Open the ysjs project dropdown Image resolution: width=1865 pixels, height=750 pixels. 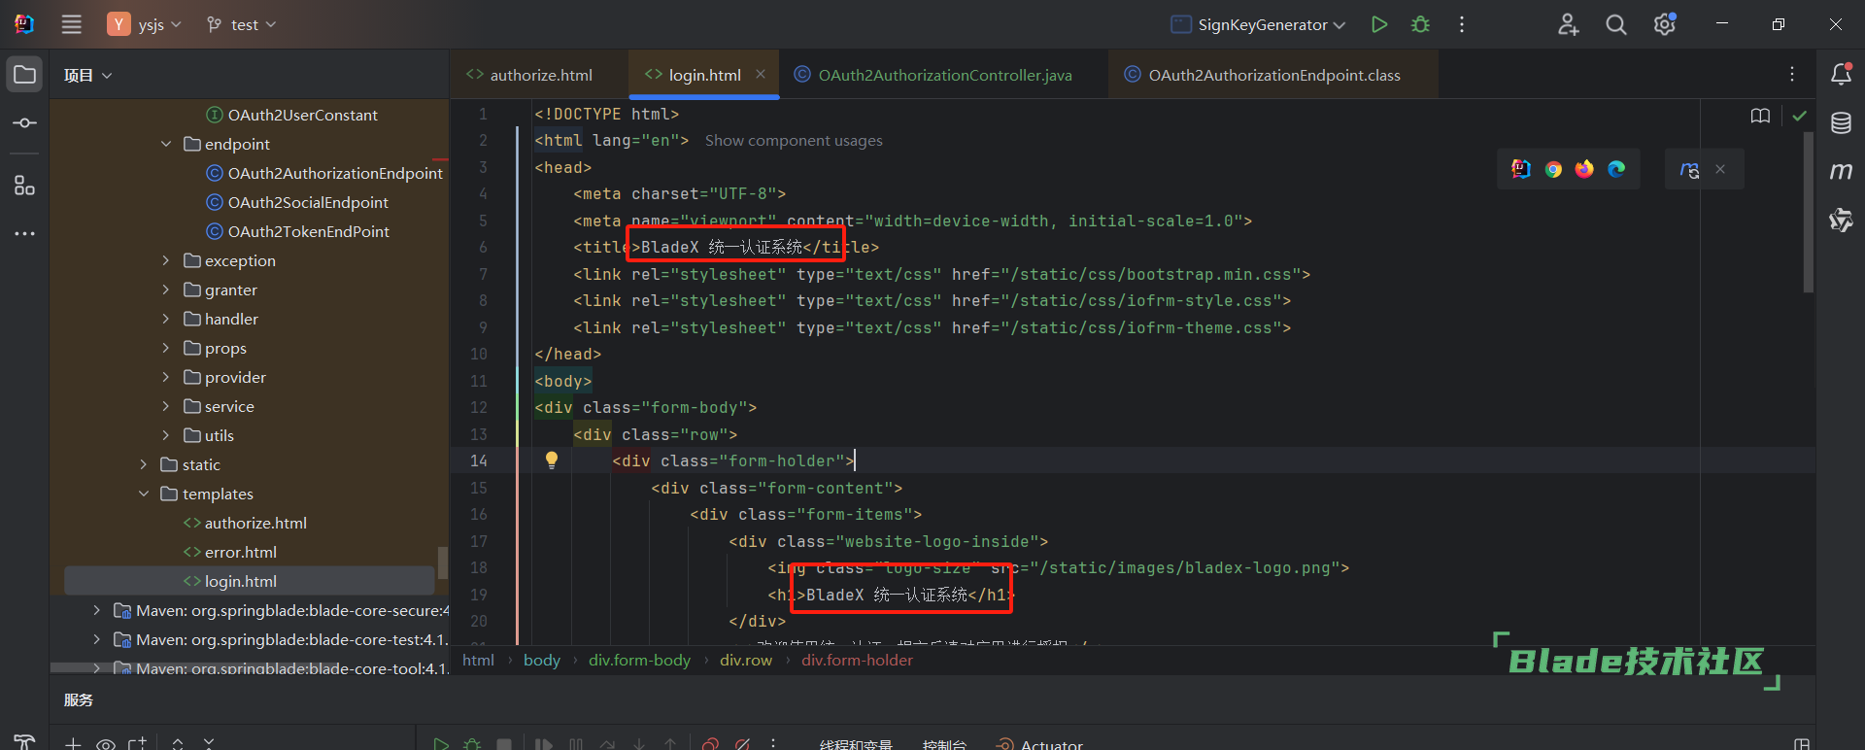click(144, 24)
